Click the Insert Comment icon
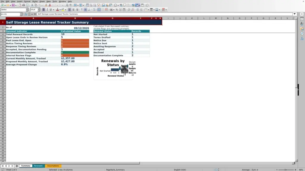Image resolution: width=305 pixels, height=171 pixels. 125,5
